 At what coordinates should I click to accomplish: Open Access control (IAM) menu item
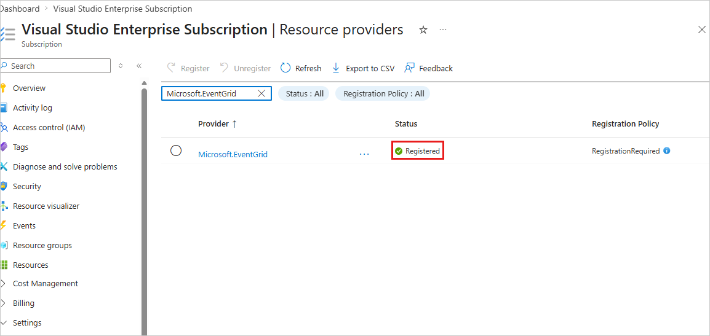pos(49,128)
